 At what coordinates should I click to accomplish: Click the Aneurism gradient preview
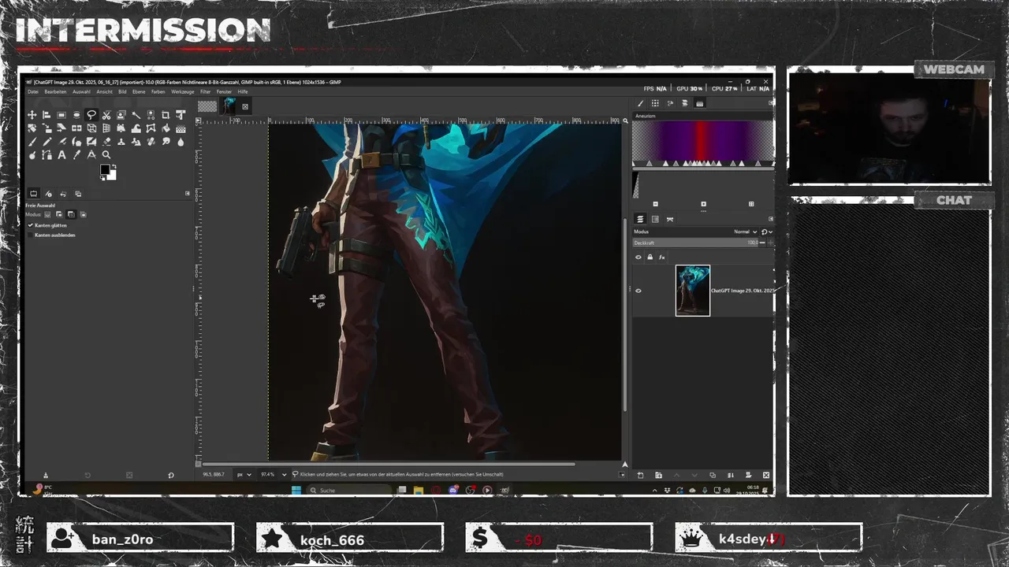[702, 142]
